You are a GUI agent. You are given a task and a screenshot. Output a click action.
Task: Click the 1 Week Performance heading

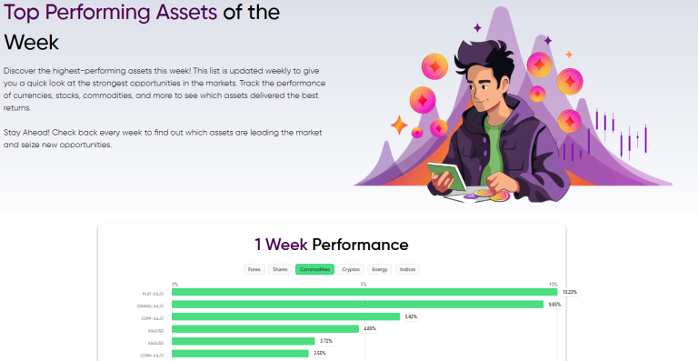(331, 245)
